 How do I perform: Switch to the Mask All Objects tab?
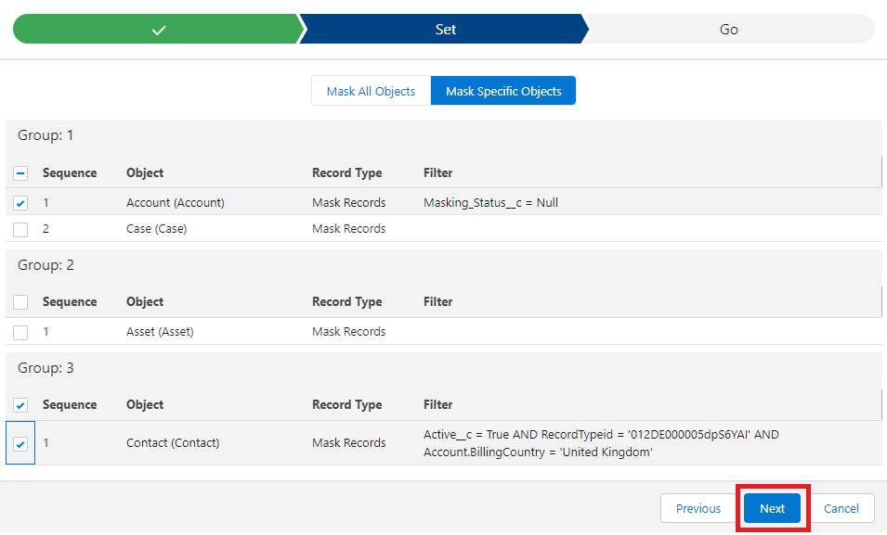click(x=371, y=90)
